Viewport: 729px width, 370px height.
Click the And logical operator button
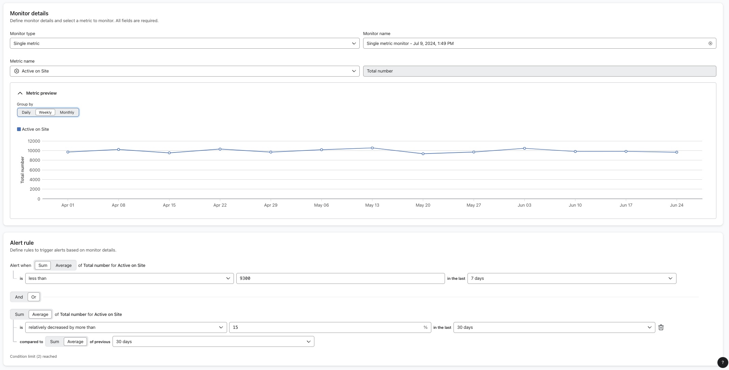tap(19, 297)
